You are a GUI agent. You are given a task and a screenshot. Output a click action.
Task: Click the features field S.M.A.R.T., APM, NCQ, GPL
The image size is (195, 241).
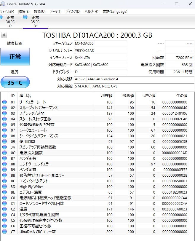(134, 86)
